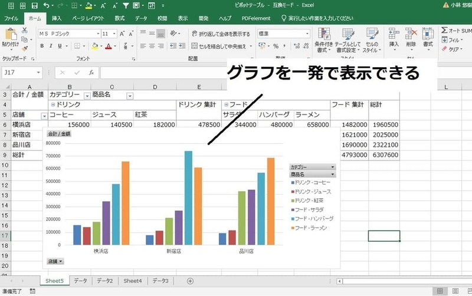Click クリア clear button

(x=452, y=49)
